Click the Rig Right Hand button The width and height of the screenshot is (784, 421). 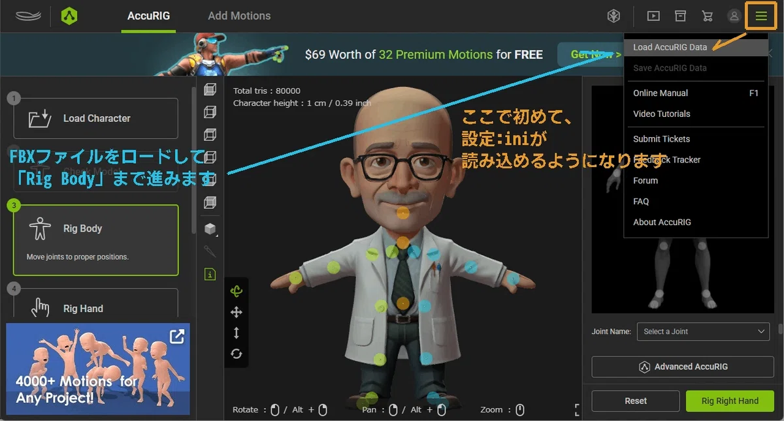pos(730,401)
